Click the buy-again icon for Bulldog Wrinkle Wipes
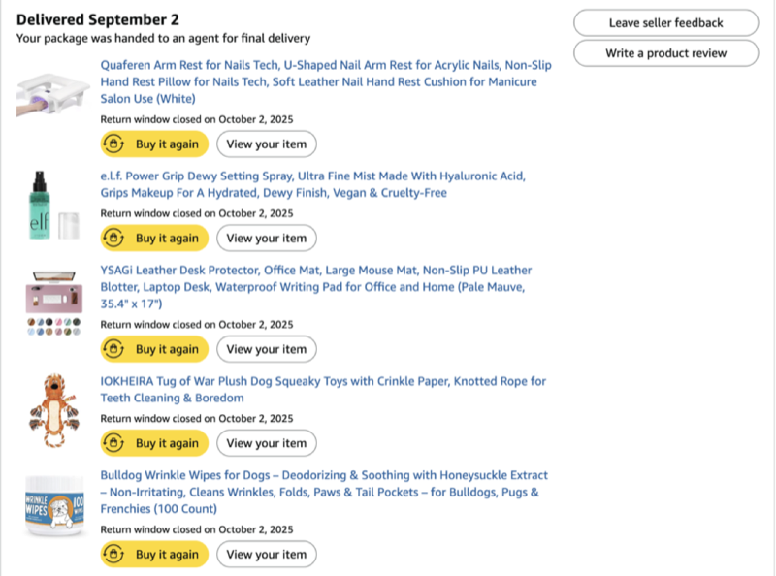776x576 pixels. click(x=114, y=555)
